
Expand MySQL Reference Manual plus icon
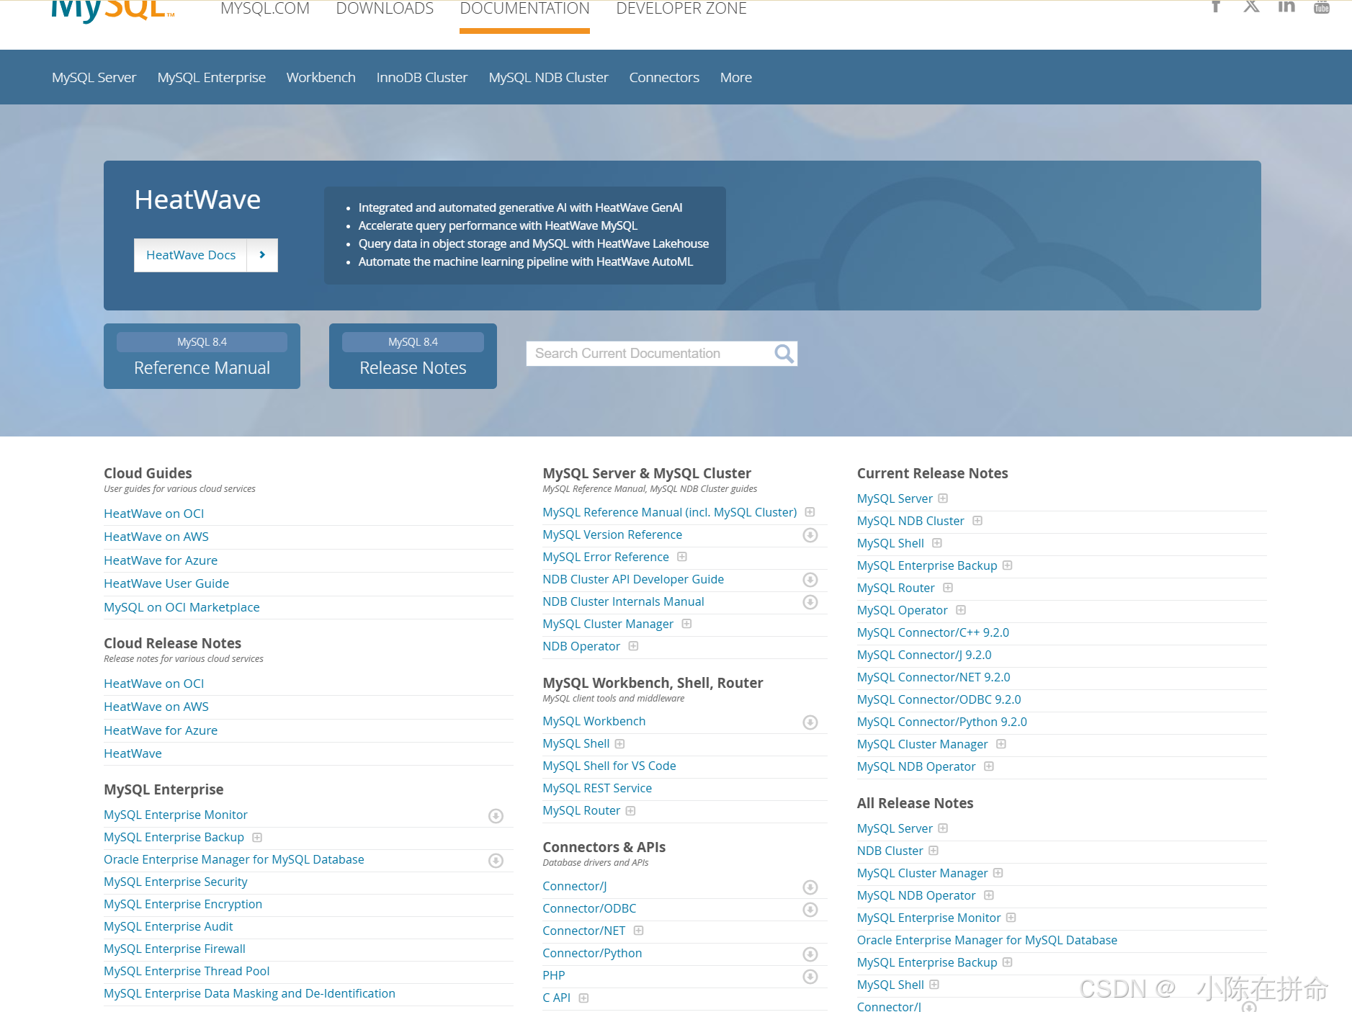pyautogui.click(x=810, y=512)
